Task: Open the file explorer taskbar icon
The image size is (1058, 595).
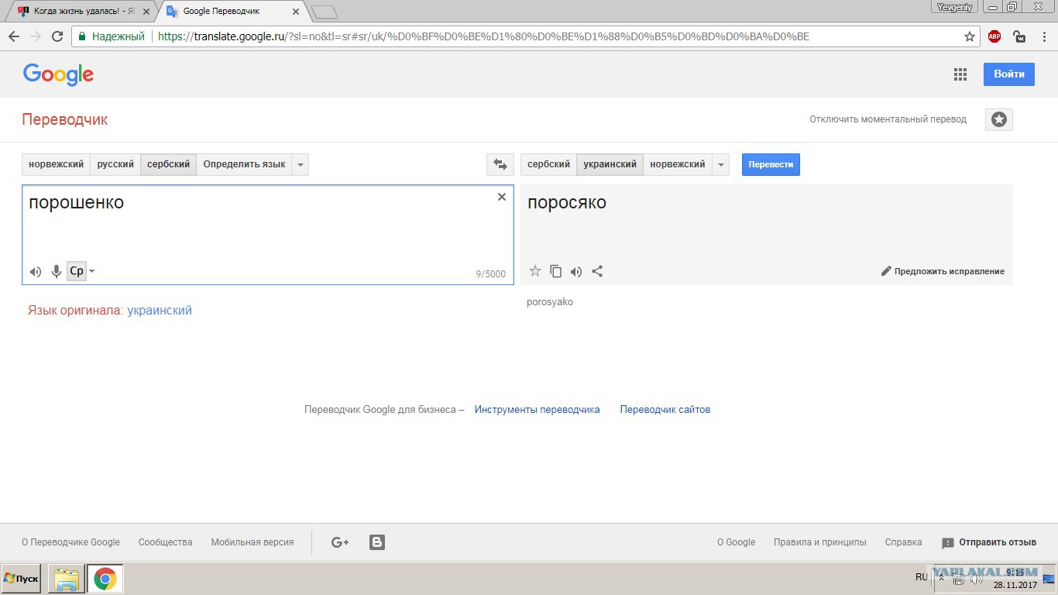Action: [67, 579]
